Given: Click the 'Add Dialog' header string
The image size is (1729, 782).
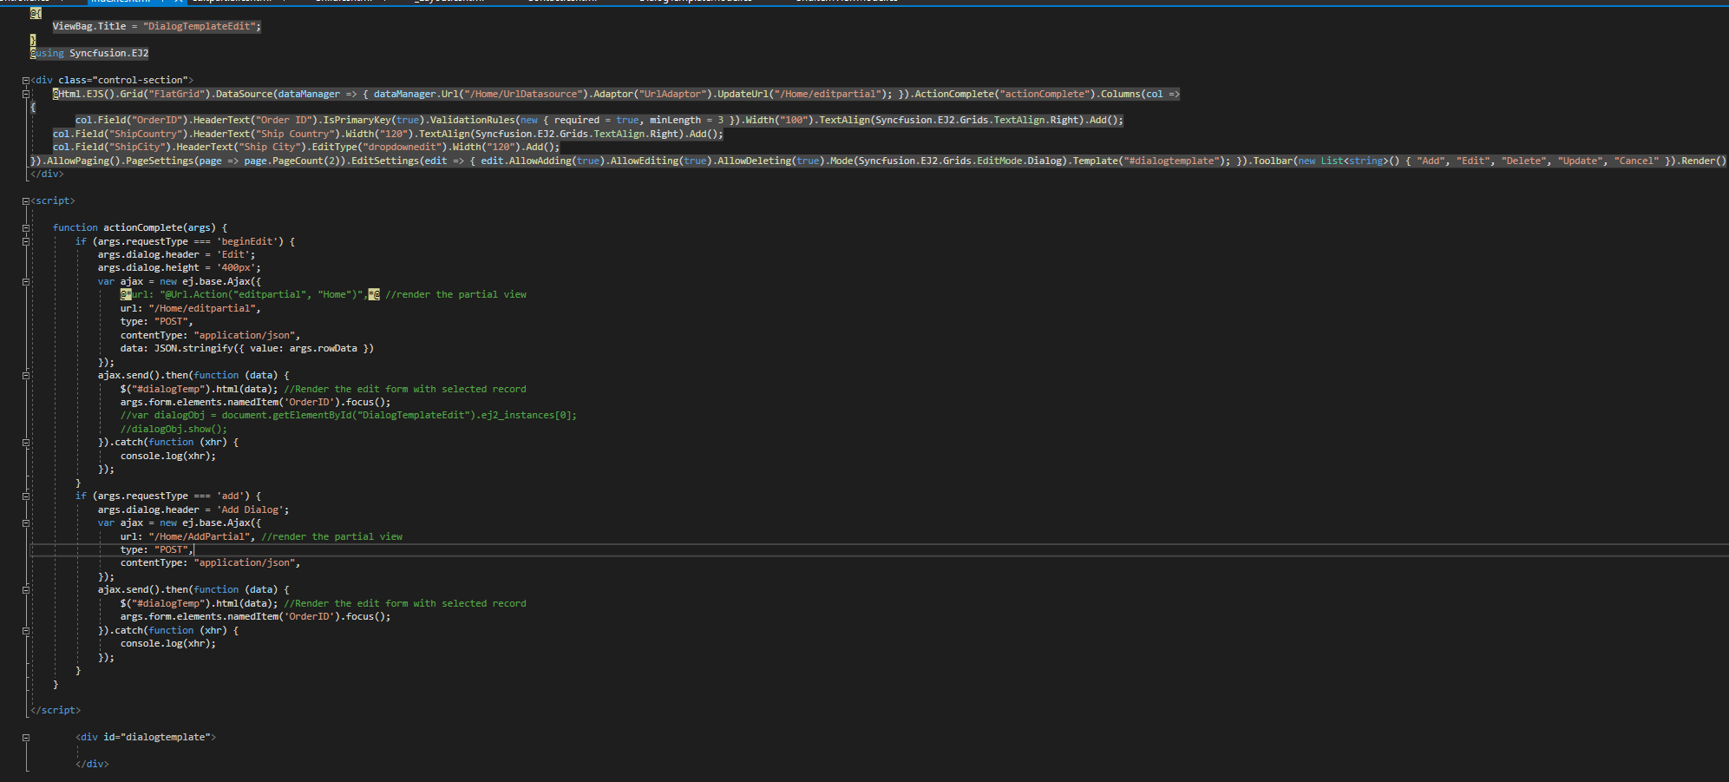Looking at the screenshot, I should pos(250,509).
